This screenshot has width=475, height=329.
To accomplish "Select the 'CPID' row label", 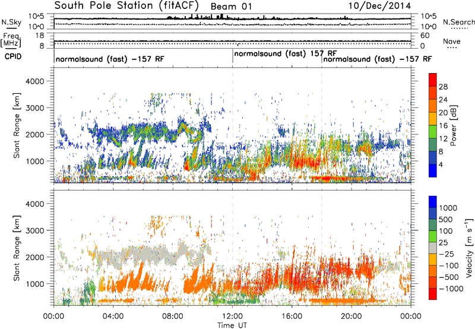I will coord(13,56).
